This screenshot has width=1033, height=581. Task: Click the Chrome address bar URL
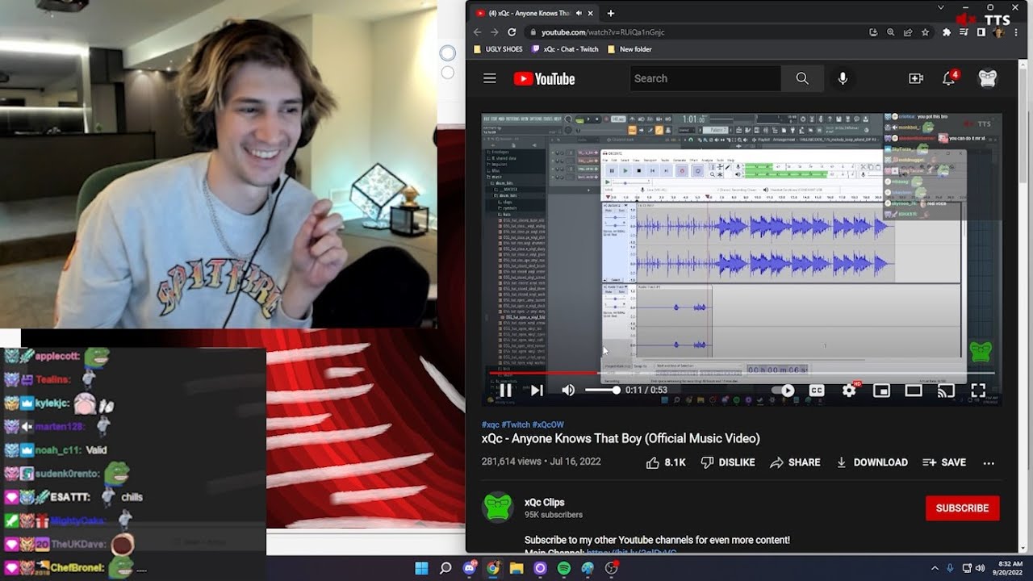coord(603,32)
